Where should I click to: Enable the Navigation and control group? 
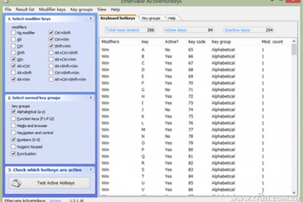13,133
